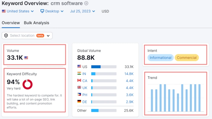This screenshot has width=212, height=119.
Task: Click the Very hard difficulty label
Action: click(x=14, y=88)
